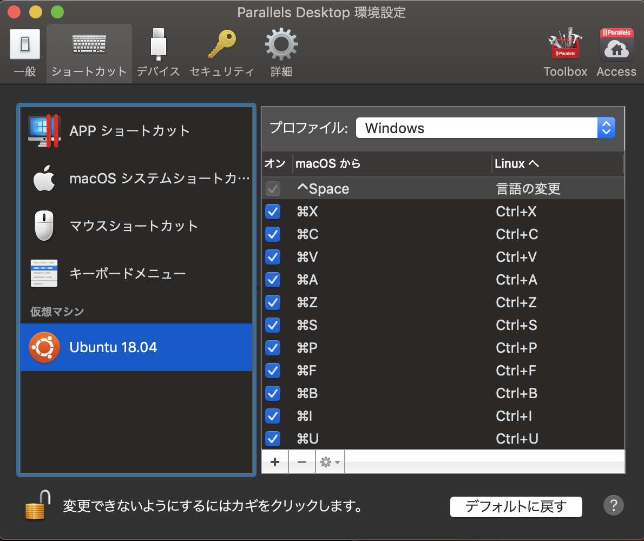The image size is (644, 541).
Task: Sort by the Linux へ column header
Action: [x=557, y=163]
